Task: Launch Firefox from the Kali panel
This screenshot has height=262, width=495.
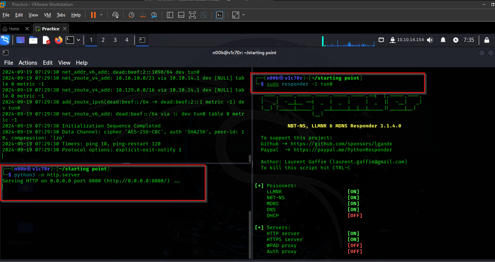Action: pos(59,40)
